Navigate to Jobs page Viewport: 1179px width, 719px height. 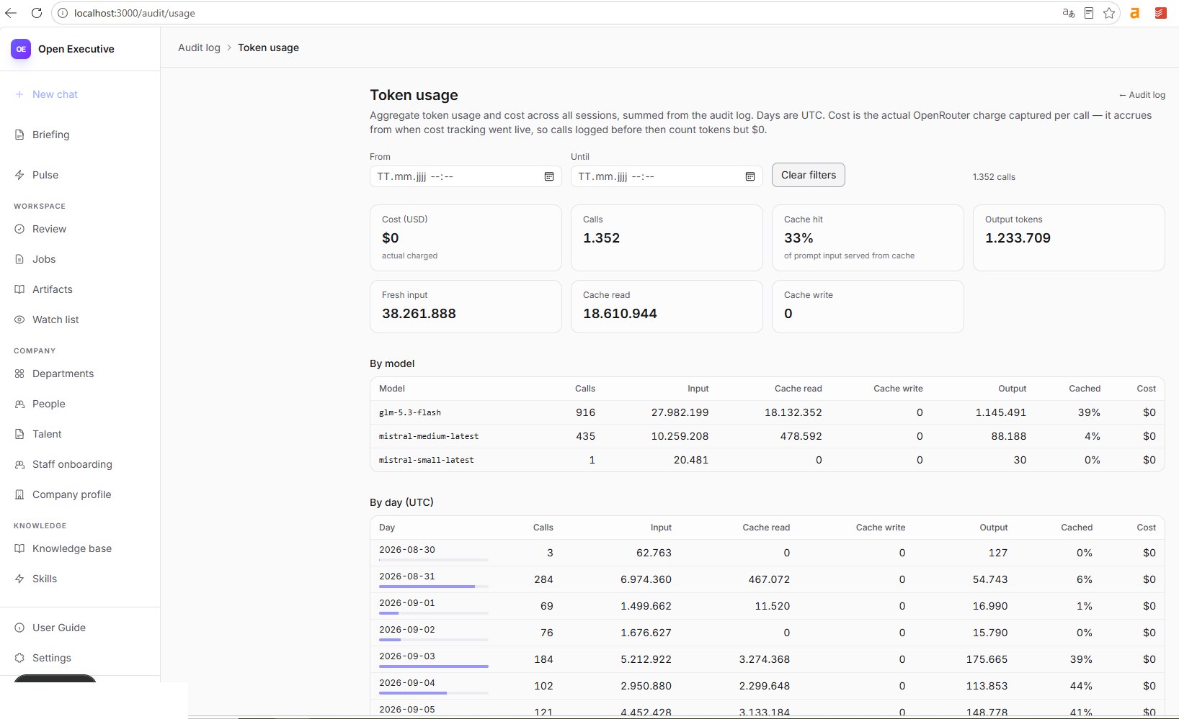(x=44, y=259)
